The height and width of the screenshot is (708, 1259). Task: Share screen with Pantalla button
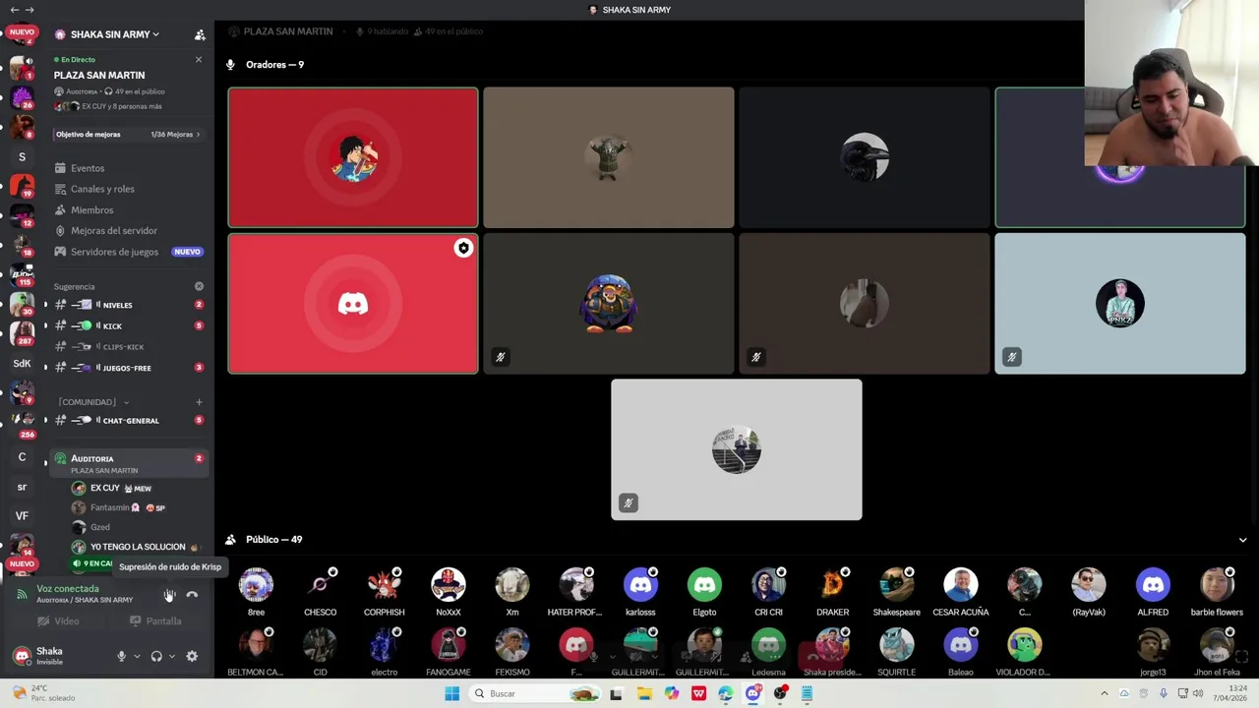[155, 621]
